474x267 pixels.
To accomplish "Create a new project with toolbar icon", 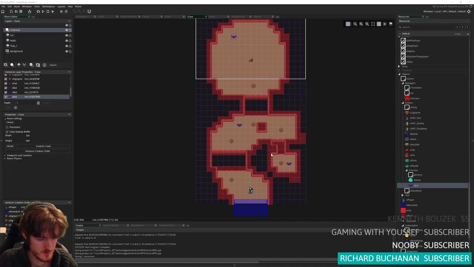I will (x=11, y=11).
